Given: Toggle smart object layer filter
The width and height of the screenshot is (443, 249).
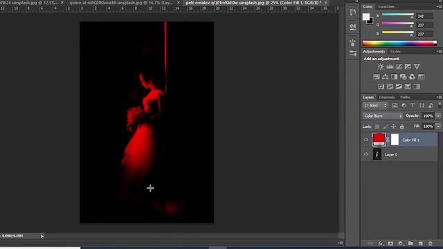Looking at the screenshot, I should [x=431, y=105].
